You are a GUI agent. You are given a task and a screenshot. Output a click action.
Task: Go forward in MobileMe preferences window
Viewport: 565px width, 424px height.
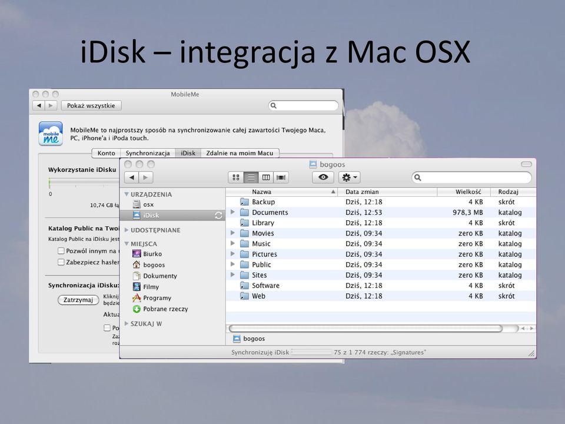point(51,105)
